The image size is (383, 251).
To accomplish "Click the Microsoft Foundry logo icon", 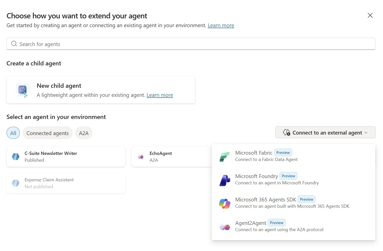I will coord(225,180).
